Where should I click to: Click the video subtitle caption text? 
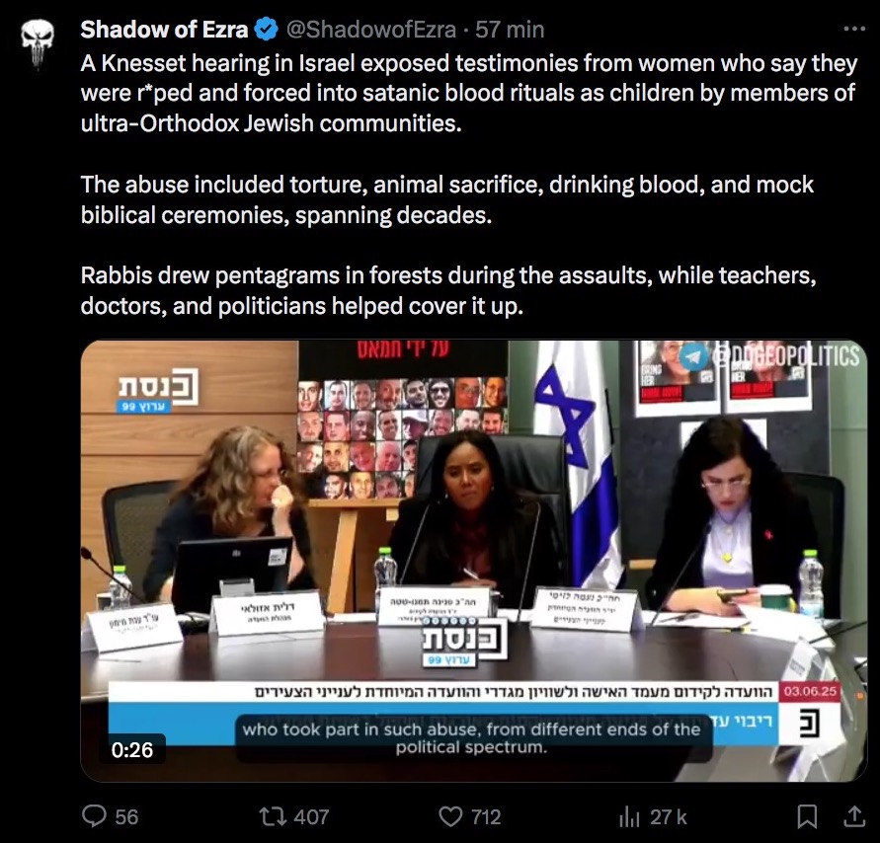[471, 738]
